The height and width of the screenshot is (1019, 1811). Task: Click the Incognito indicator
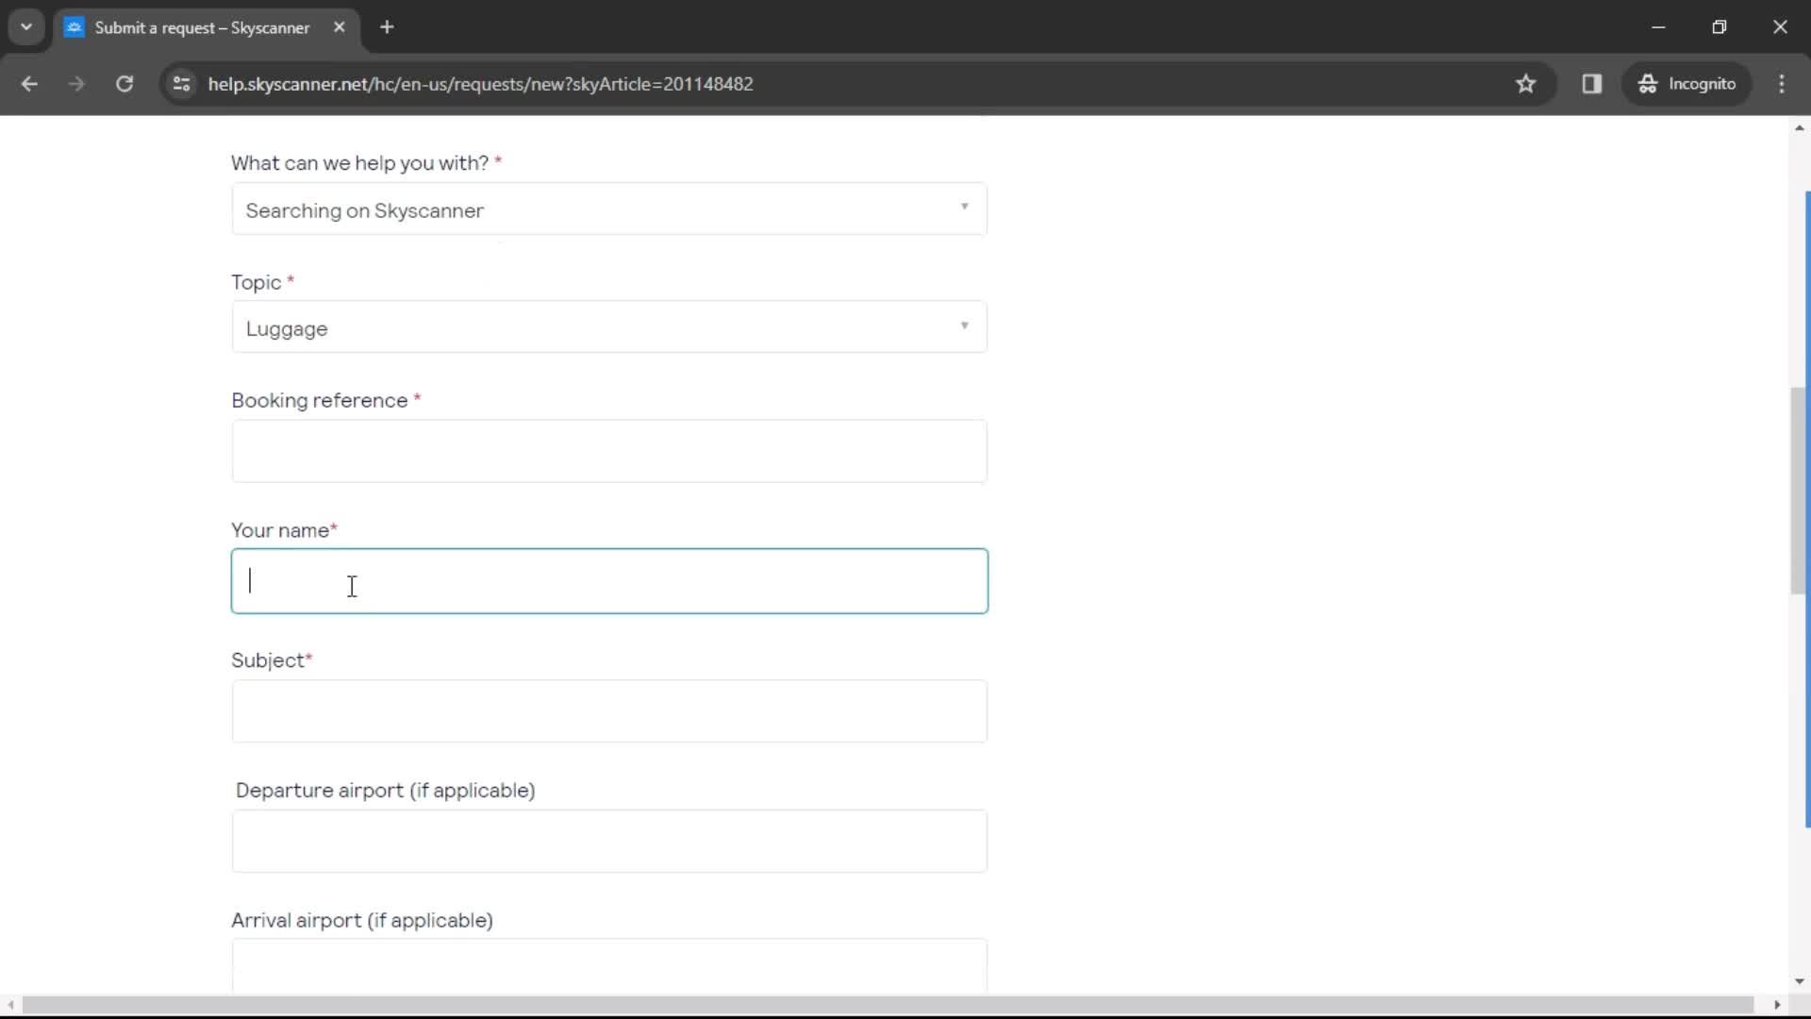point(1687,84)
